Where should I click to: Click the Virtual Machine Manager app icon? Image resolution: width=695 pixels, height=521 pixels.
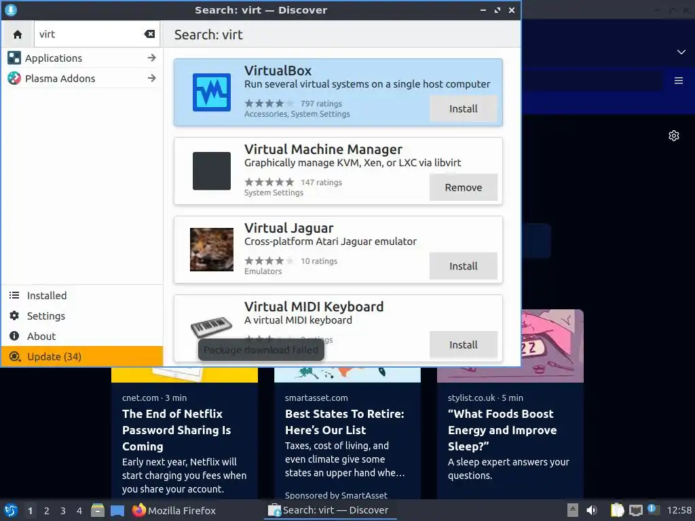coord(212,171)
